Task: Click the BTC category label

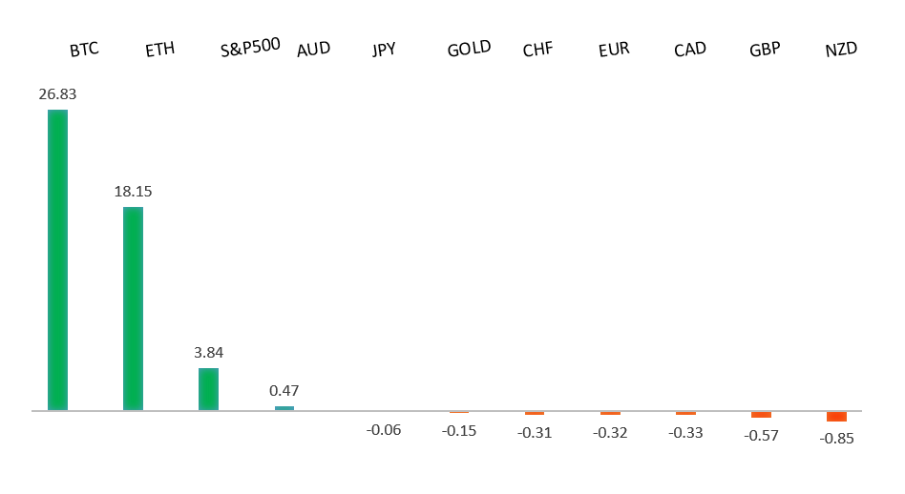Action: [84, 50]
